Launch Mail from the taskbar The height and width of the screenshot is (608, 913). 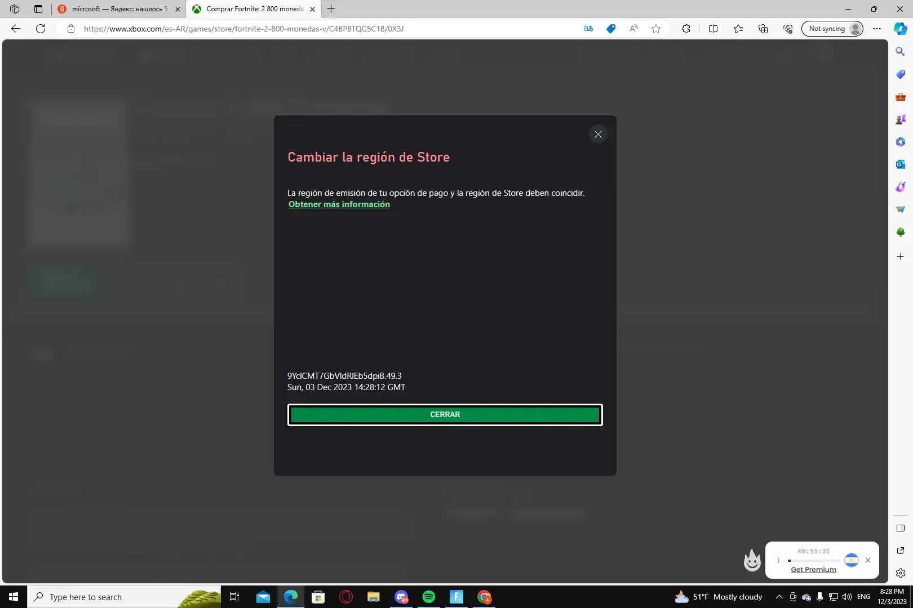coord(263,597)
